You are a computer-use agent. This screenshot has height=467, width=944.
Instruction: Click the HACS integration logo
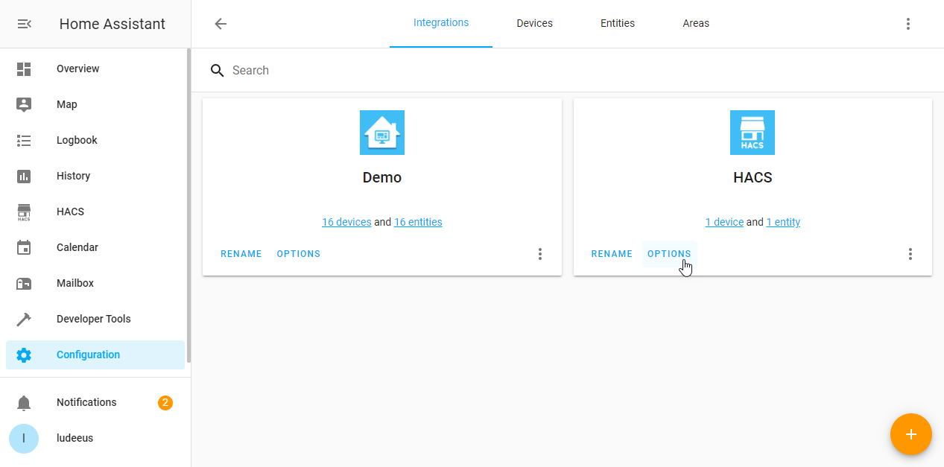[x=753, y=133]
